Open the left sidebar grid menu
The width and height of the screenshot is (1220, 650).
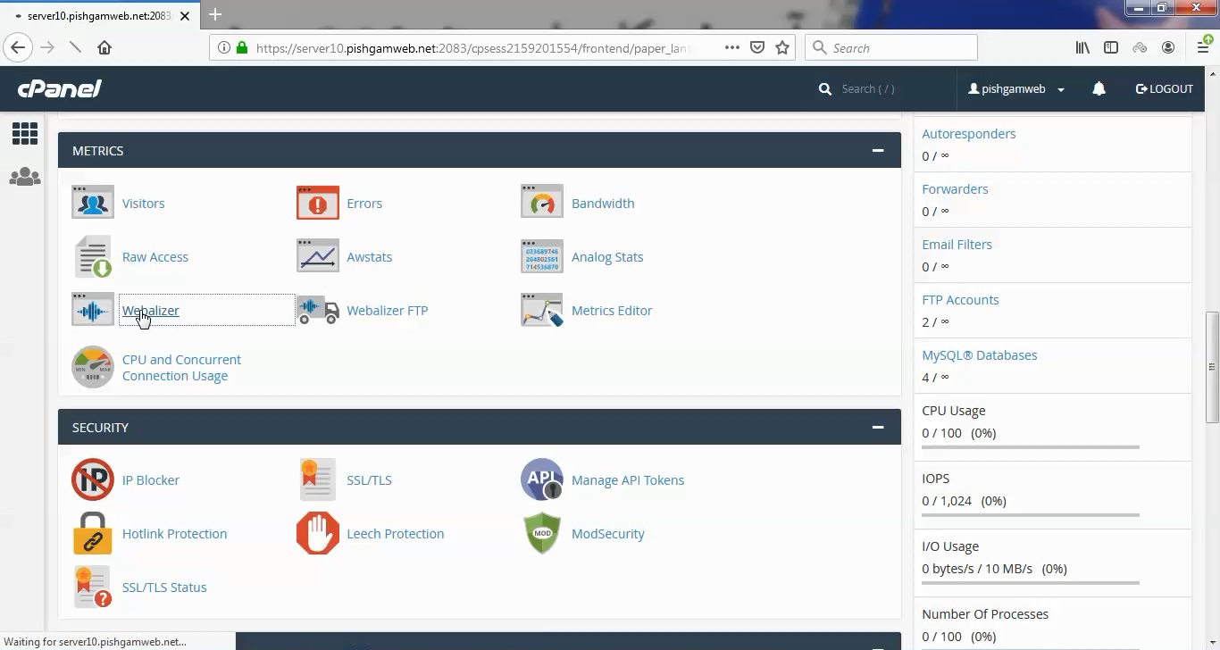tap(24, 132)
